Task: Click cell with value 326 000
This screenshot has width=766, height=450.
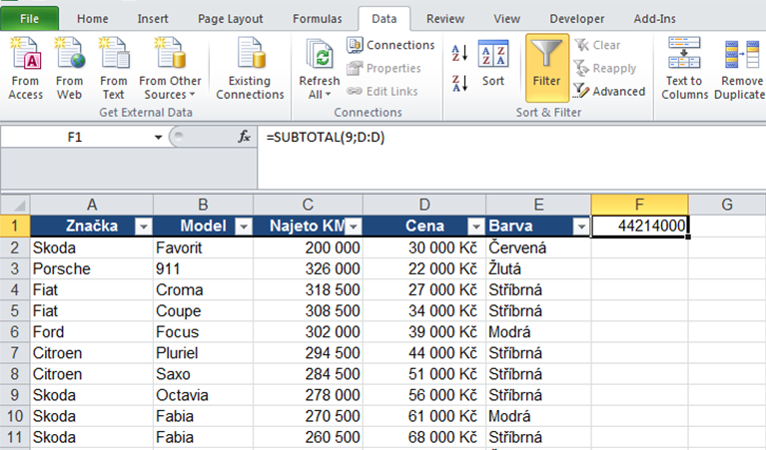Action: click(x=308, y=269)
